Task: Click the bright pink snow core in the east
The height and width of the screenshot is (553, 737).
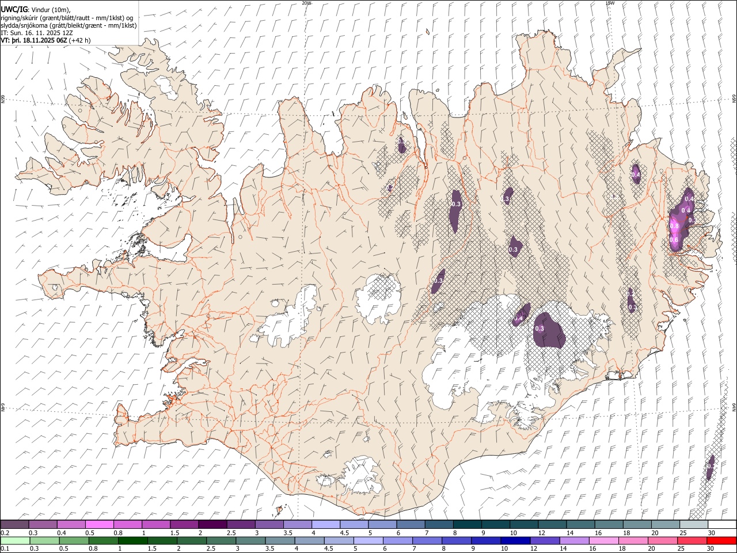Action: coord(674,226)
